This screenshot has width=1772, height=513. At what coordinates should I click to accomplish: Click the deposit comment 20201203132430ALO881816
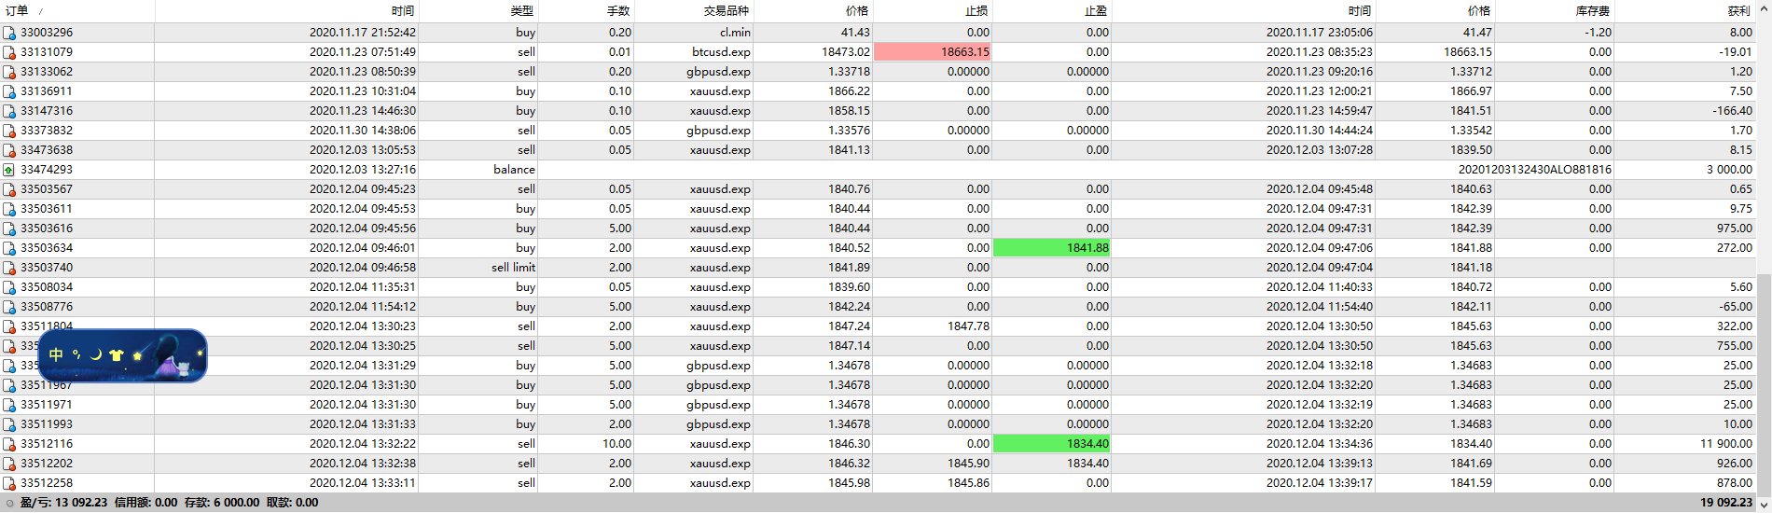pyautogui.click(x=1534, y=170)
